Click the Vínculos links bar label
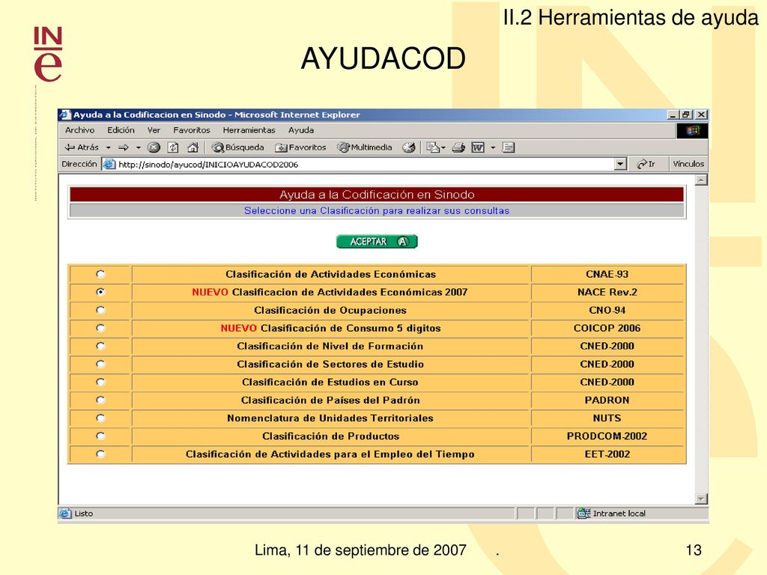The height and width of the screenshot is (575, 767). 688,164
